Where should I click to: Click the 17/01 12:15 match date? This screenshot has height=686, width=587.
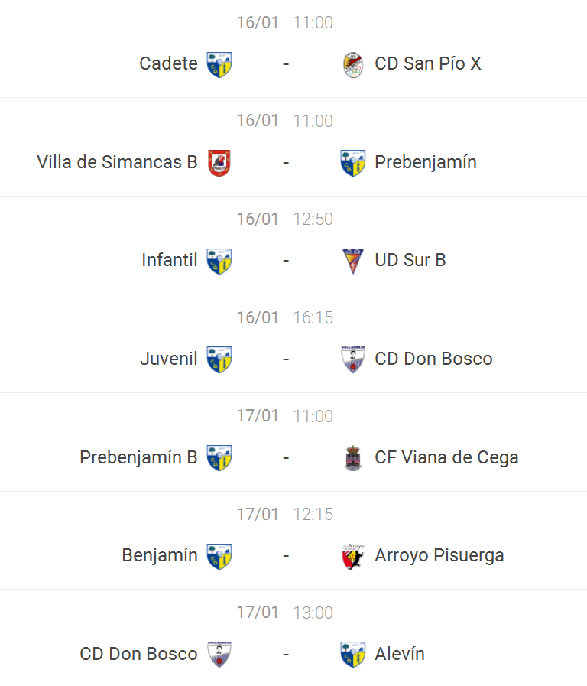pos(258,514)
